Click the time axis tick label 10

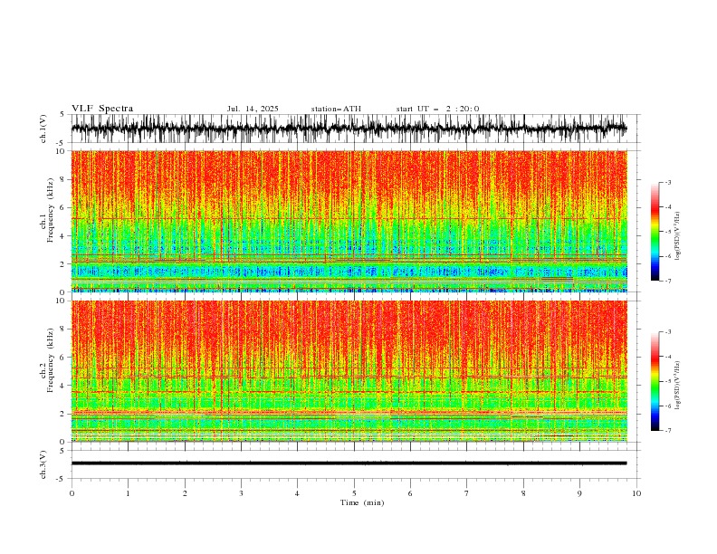tap(636, 493)
